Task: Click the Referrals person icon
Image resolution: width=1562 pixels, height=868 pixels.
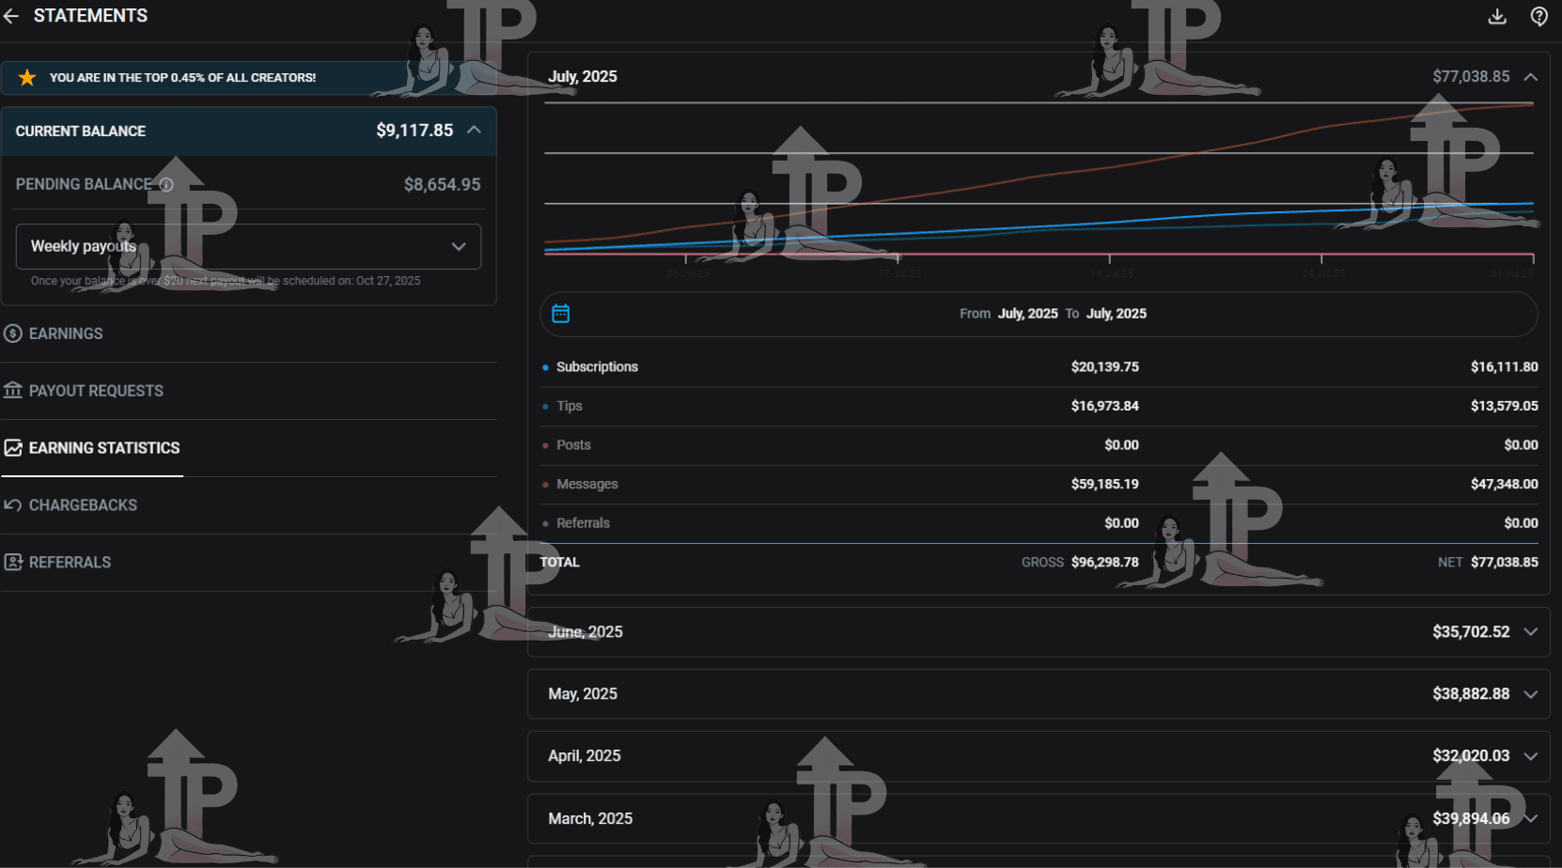Action: point(12,562)
